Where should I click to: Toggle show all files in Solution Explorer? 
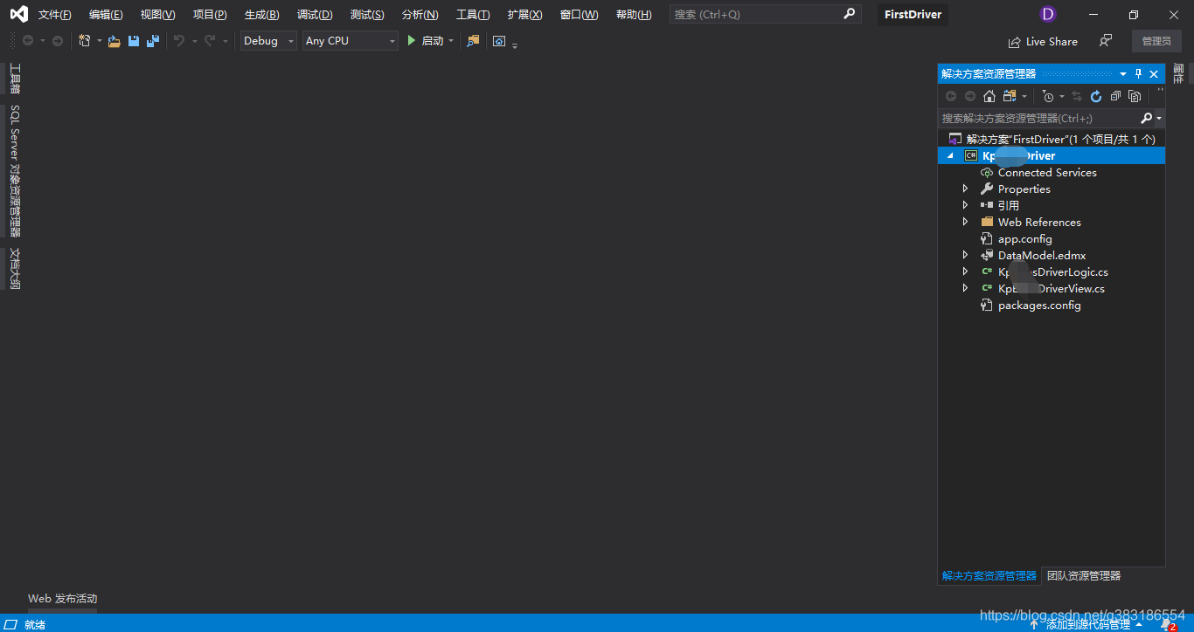point(1135,96)
